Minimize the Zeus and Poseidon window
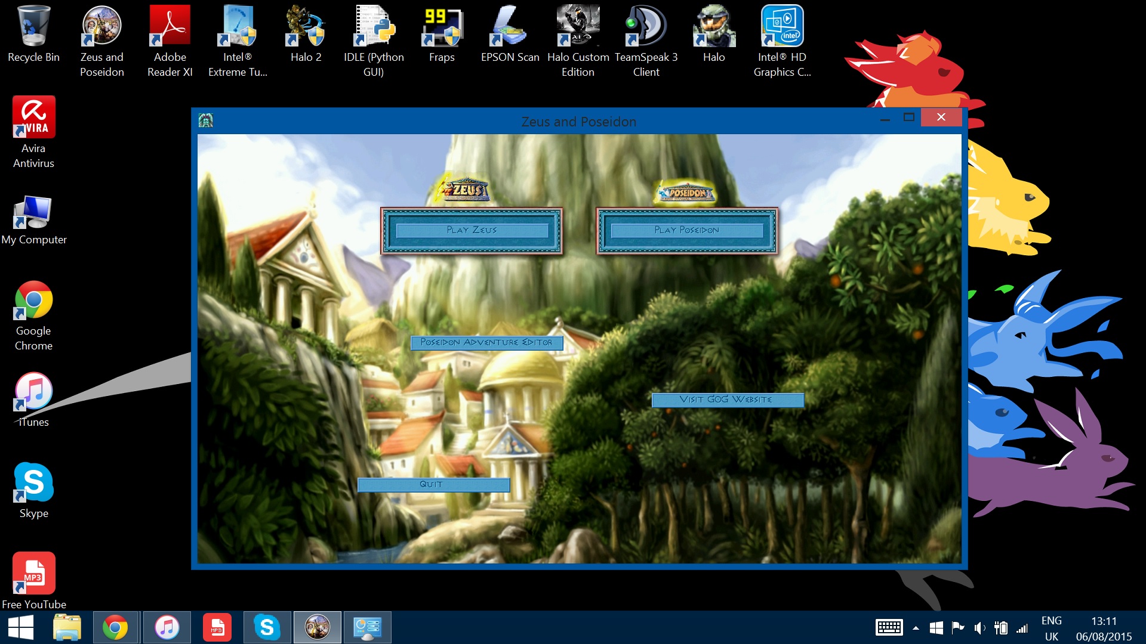The height and width of the screenshot is (644, 1146). click(x=885, y=118)
